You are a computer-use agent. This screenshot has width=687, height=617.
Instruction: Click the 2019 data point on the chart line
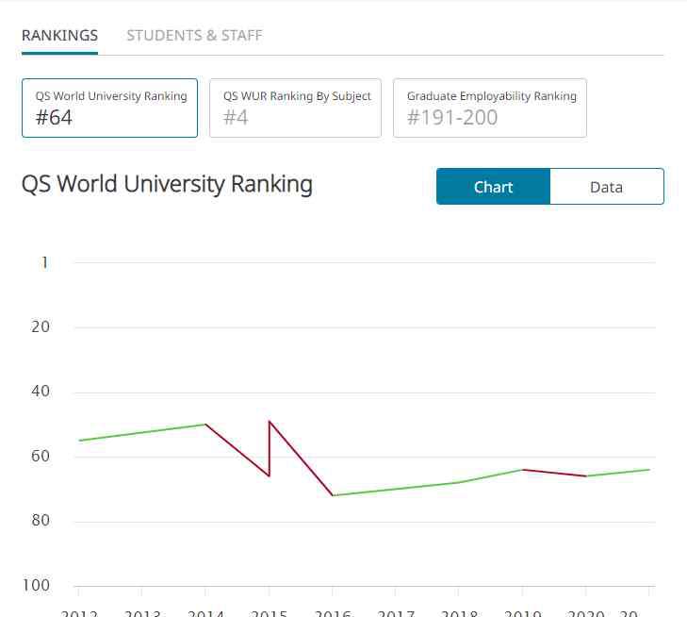(x=523, y=470)
